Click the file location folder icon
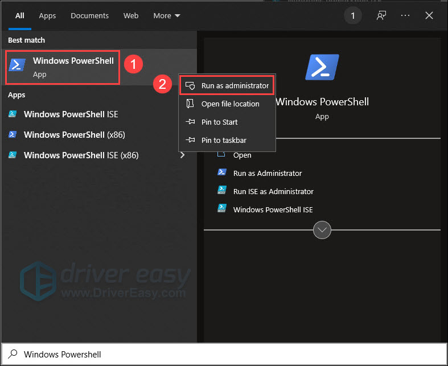Viewport: 448px width, 366px height. point(190,104)
